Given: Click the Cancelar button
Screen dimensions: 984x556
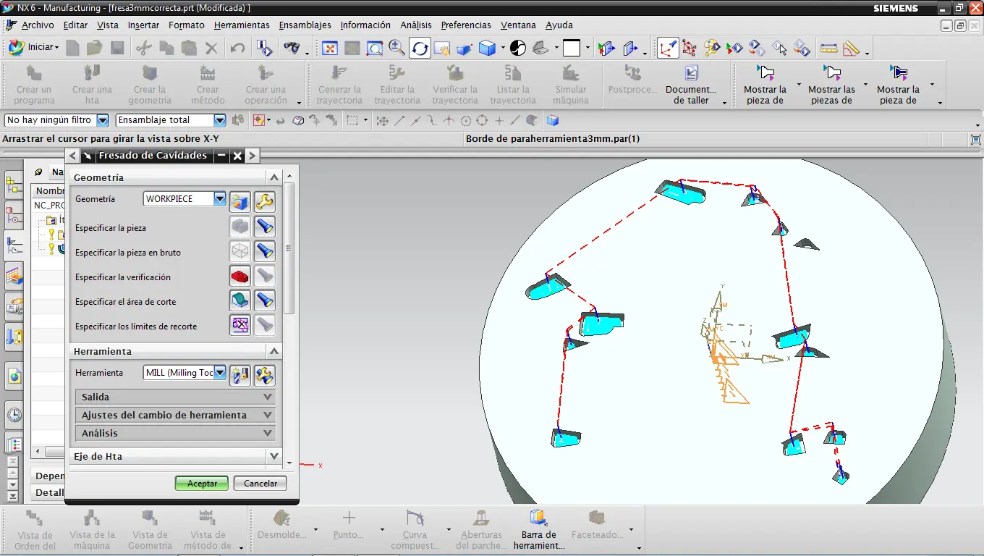Looking at the screenshot, I should click(260, 483).
